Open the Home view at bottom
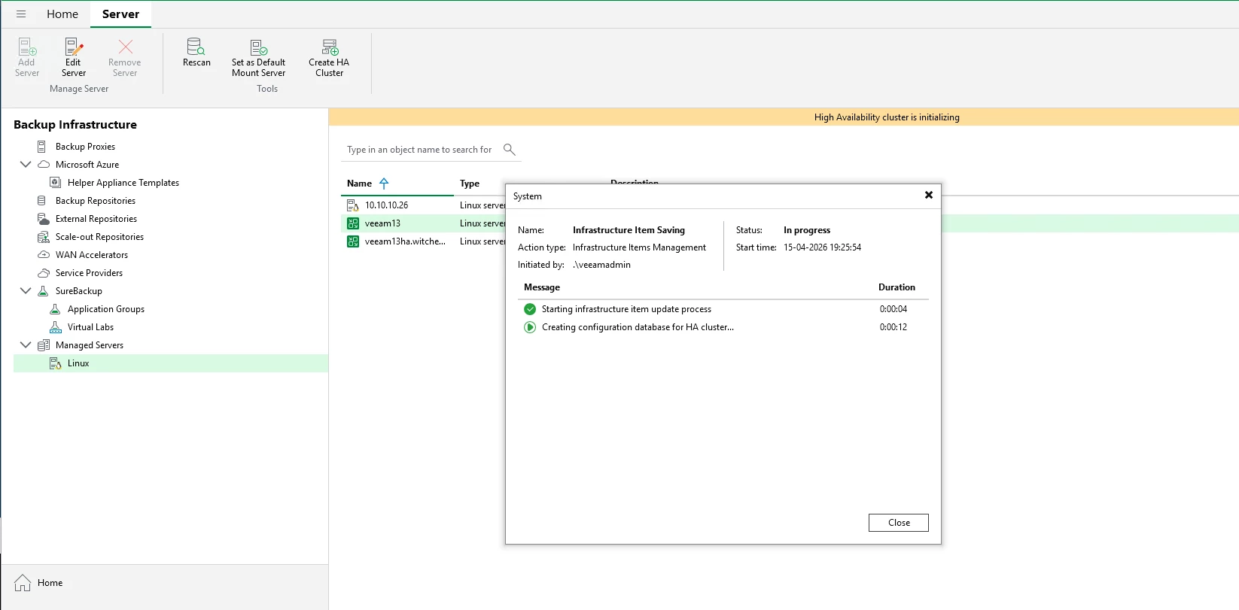The image size is (1239, 610). tap(38, 583)
